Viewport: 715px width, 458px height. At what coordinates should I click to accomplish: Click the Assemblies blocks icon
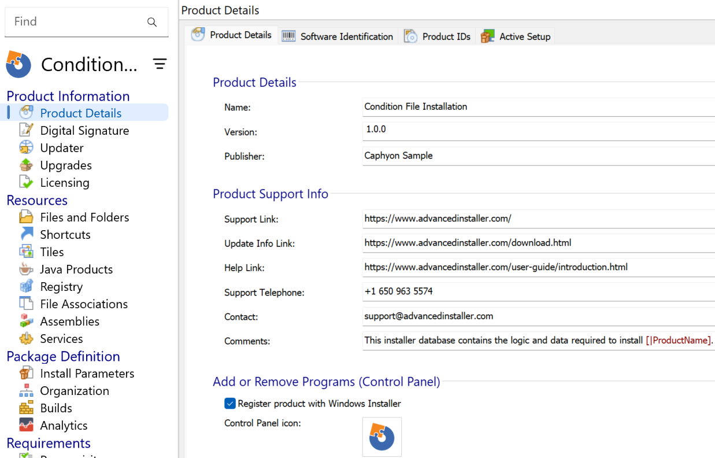click(26, 321)
